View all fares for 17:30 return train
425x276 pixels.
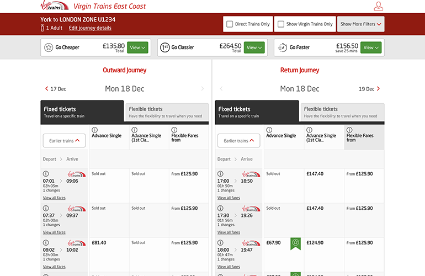coord(229,232)
